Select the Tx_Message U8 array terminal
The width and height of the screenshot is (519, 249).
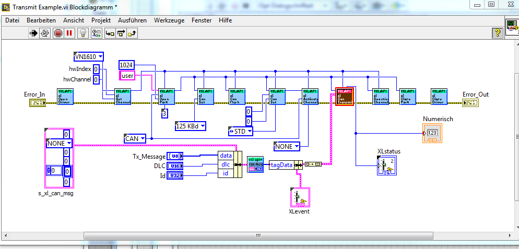point(175,156)
